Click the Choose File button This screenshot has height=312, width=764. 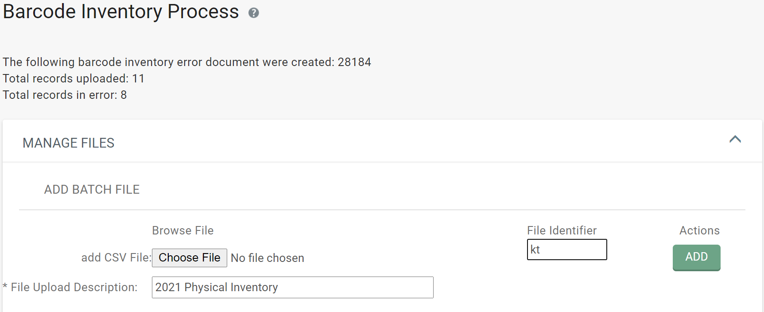(189, 258)
